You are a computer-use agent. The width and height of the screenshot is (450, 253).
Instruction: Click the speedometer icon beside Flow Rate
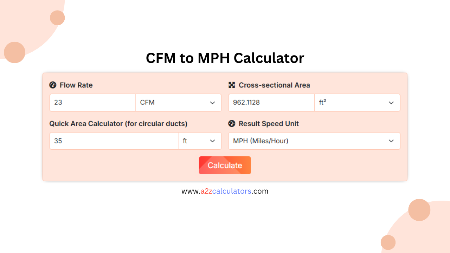click(x=53, y=85)
